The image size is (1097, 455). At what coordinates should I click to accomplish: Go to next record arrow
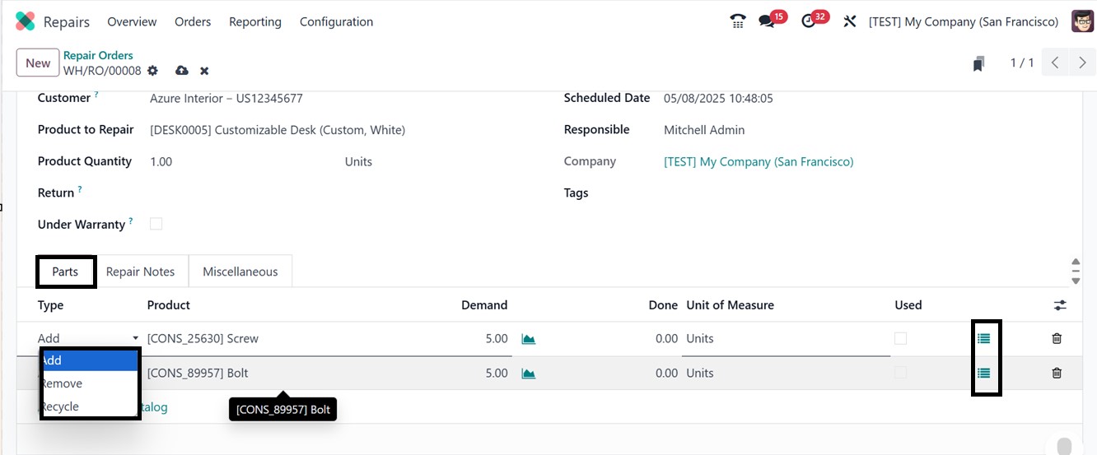coord(1082,63)
